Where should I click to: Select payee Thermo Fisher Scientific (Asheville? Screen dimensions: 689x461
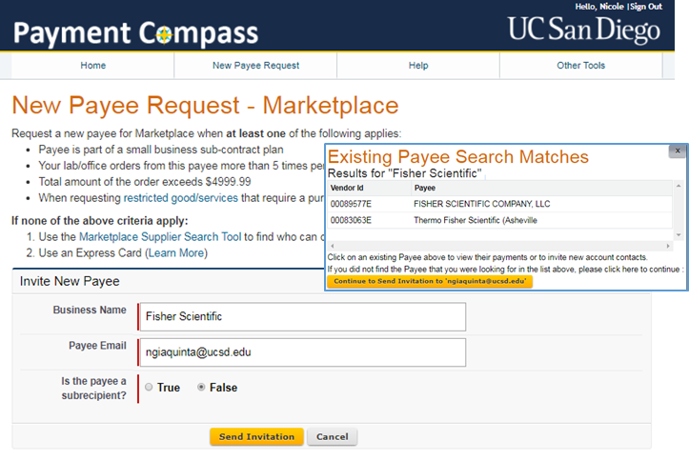475,220
